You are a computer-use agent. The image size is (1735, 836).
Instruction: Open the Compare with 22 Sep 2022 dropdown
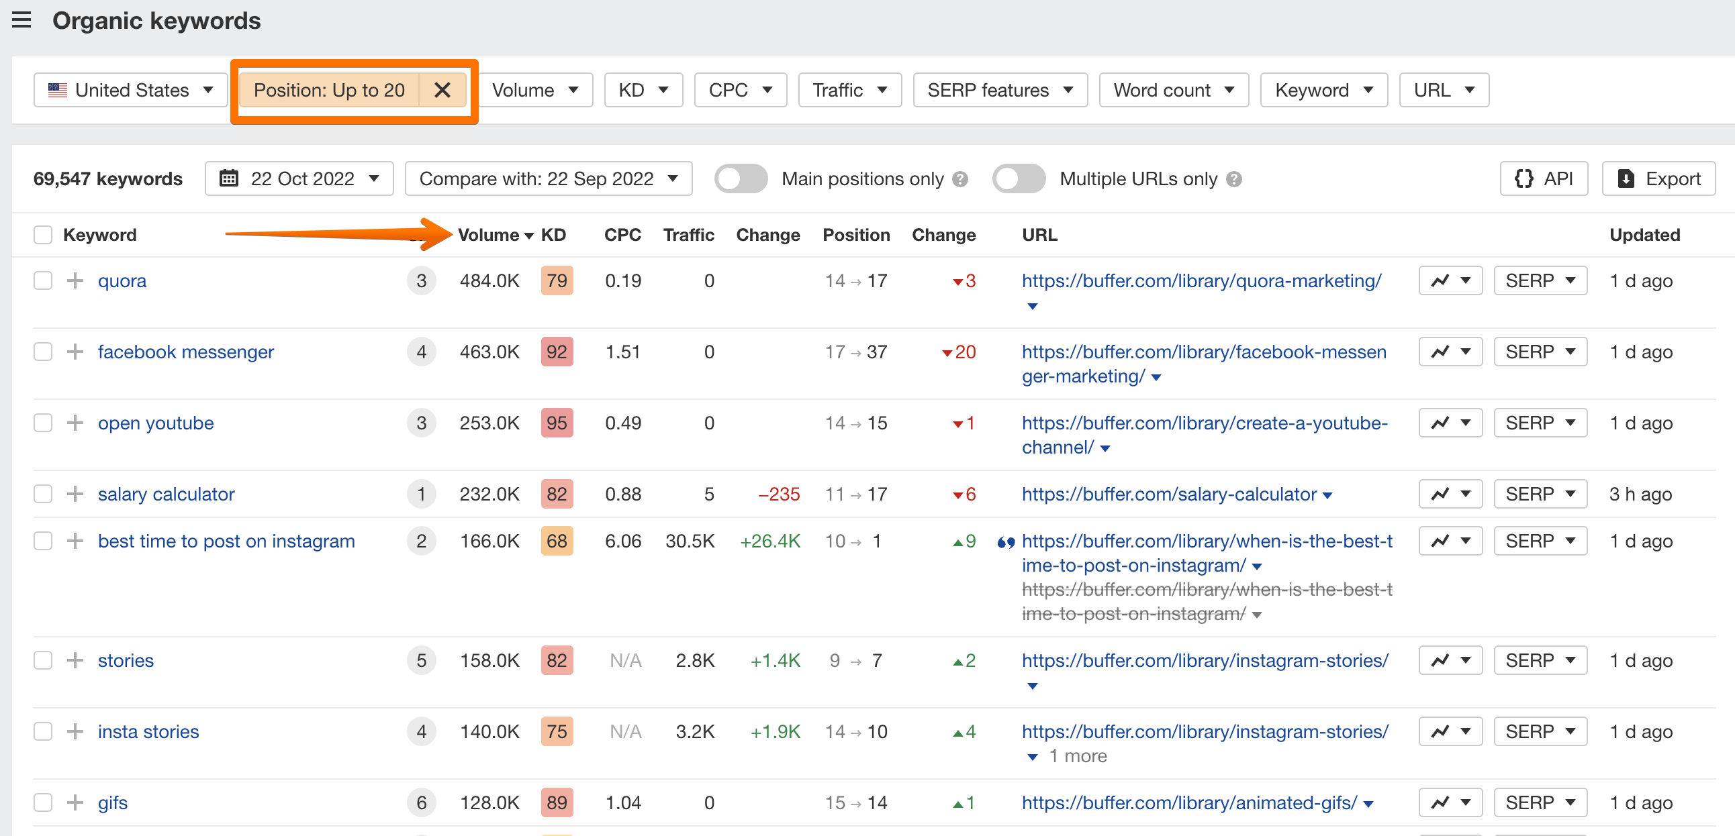[548, 178]
